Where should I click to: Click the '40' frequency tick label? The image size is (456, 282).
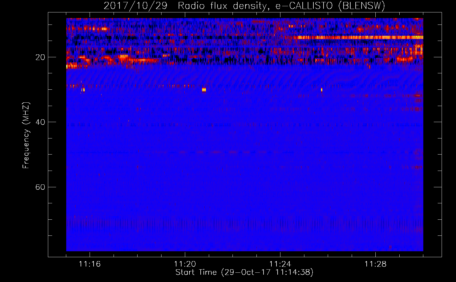click(x=40, y=122)
